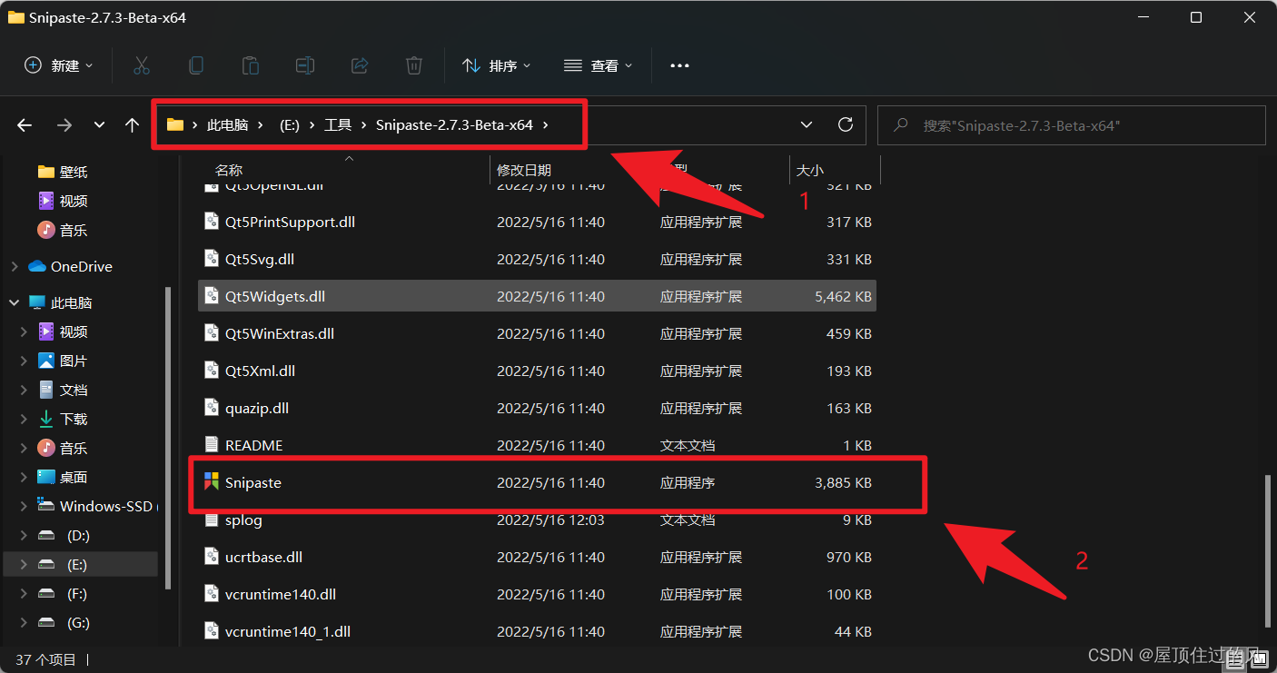Click the Cut icon in the toolbar
Image resolution: width=1277 pixels, height=673 pixels.
coord(142,64)
